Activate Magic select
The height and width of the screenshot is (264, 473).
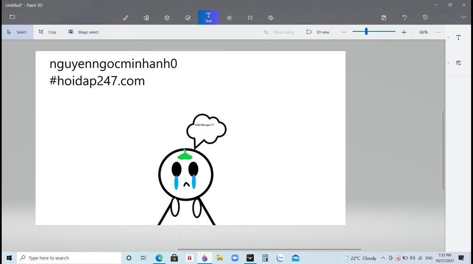click(x=84, y=32)
